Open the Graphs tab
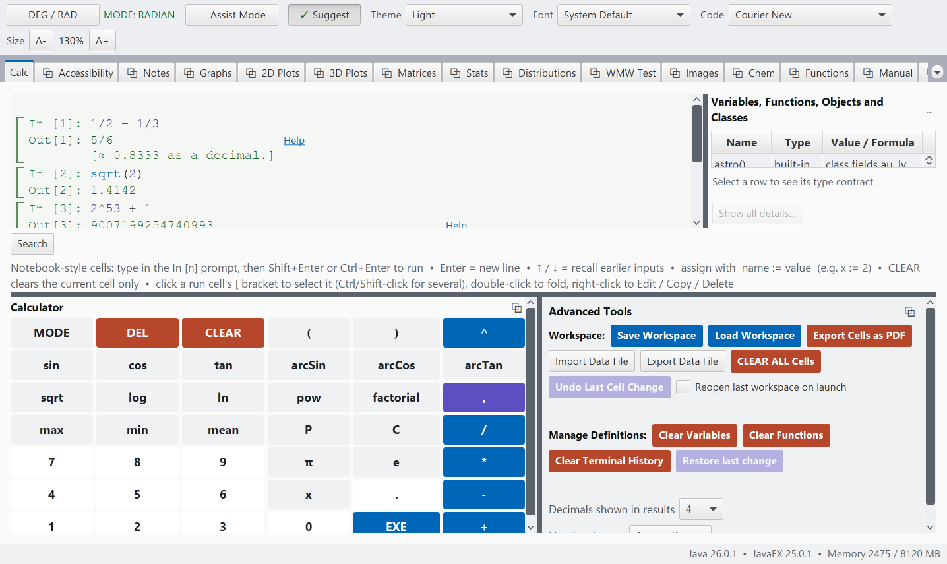 tap(207, 73)
